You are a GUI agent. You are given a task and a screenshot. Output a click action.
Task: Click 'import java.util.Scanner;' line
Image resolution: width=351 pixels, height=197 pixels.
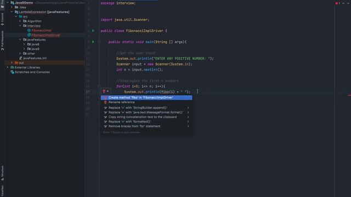point(125,20)
